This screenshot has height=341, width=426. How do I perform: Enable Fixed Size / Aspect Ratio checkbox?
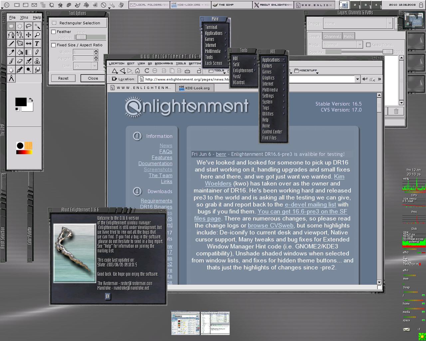coord(54,45)
